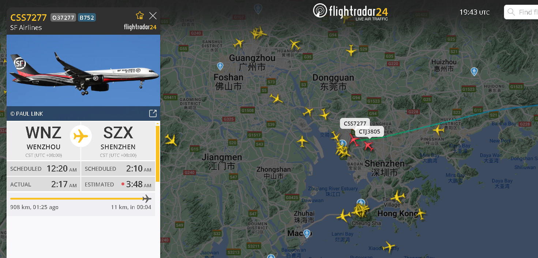Image resolution: width=538 pixels, height=258 pixels.
Task: Click the airport pin near Foshan
Action: point(220,66)
